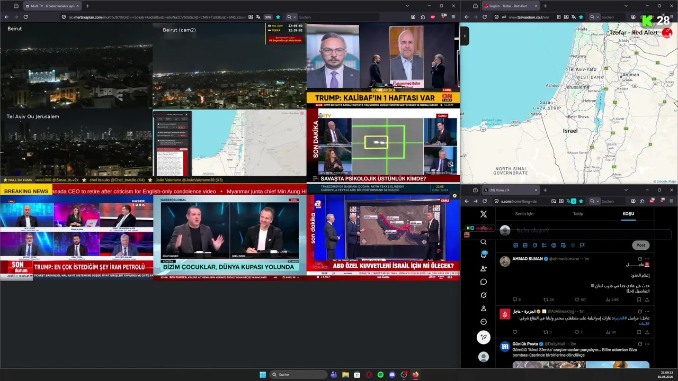Click the taskbar Suche search box

299,375
